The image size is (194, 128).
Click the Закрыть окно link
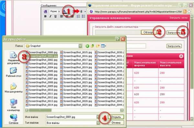click(178, 18)
